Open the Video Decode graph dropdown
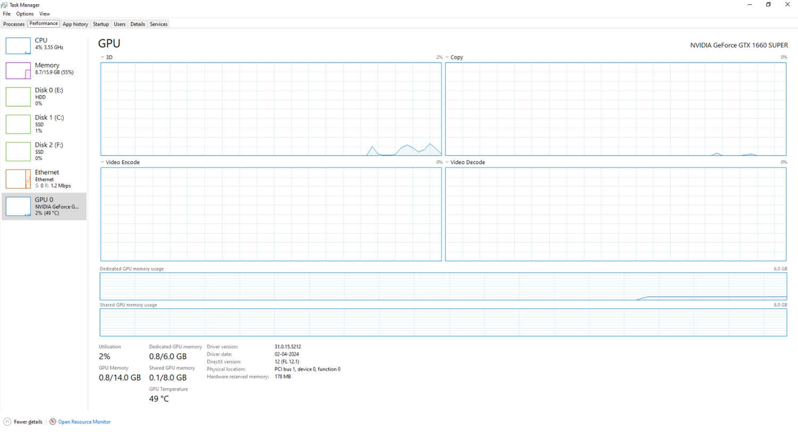The image size is (798, 432). [x=447, y=163]
